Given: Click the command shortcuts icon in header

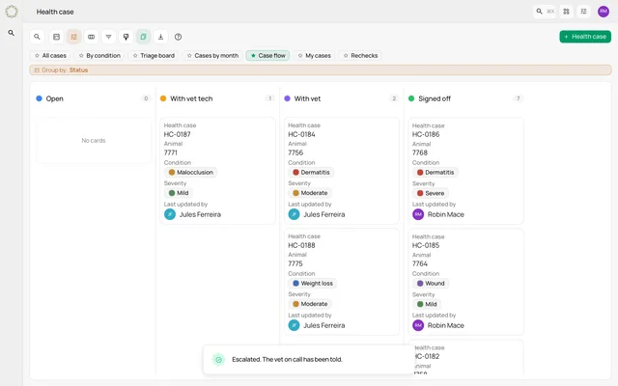Looking at the screenshot, I should coord(567,12).
